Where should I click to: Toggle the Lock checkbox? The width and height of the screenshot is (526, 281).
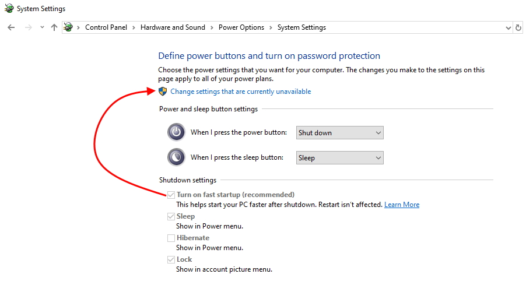[x=171, y=259]
